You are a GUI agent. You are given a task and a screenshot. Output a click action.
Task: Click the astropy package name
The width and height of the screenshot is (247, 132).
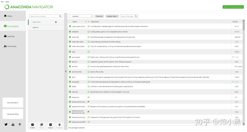[75, 67]
